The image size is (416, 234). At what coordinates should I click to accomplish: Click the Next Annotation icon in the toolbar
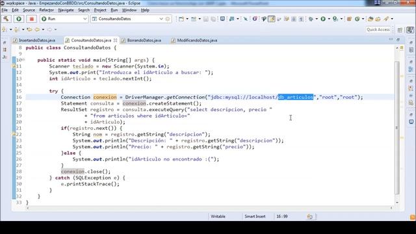point(5,29)
